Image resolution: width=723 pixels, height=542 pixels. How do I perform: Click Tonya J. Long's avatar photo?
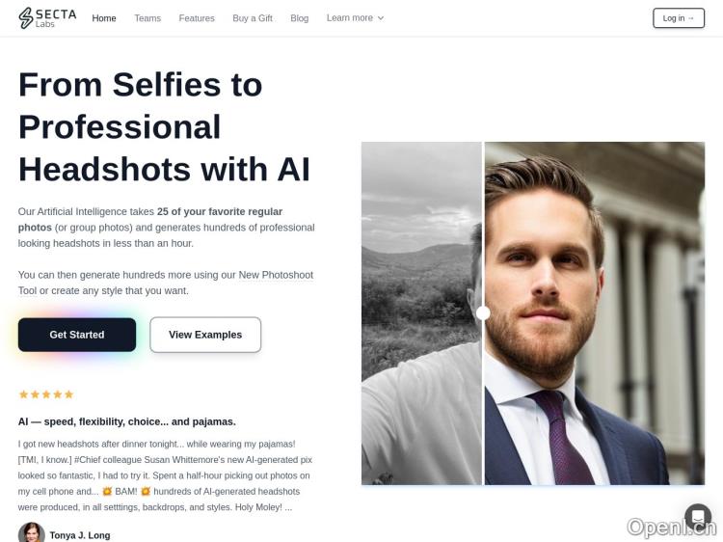coord(32,532)
